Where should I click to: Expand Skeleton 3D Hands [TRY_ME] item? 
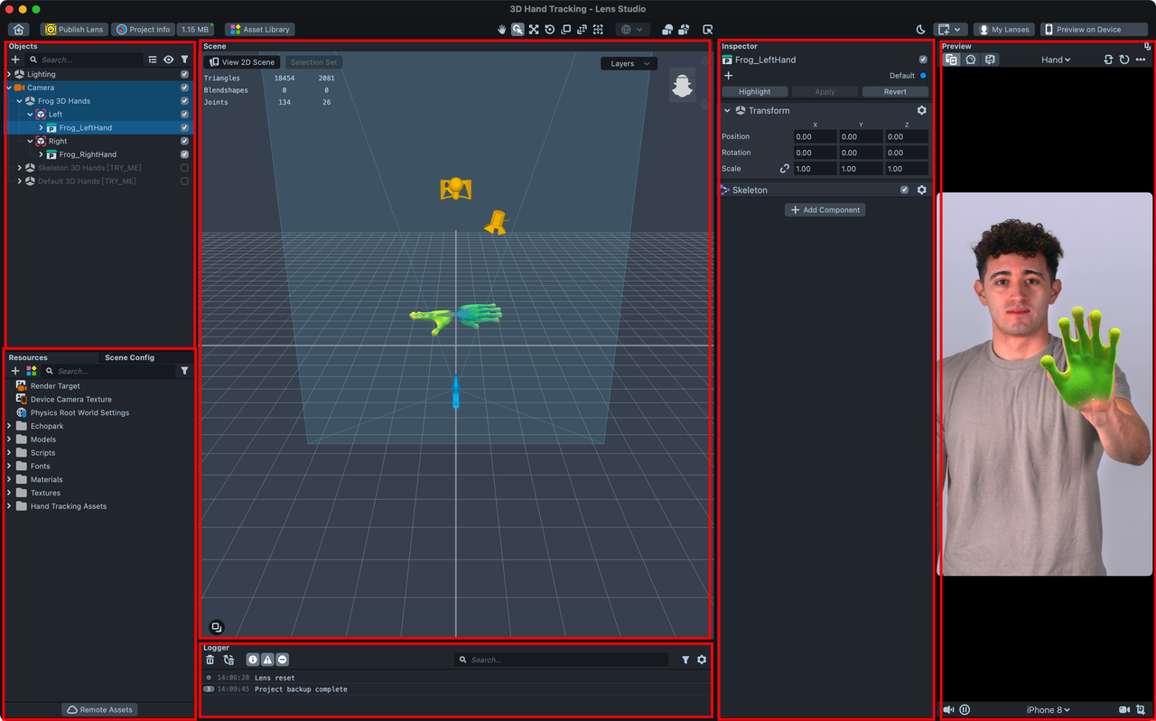coord(20,168)
